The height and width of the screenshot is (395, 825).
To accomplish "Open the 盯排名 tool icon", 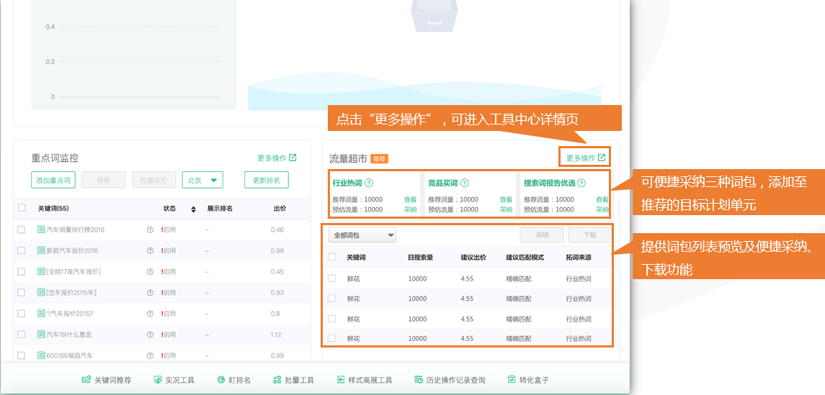I will click(x=221, y=380).
